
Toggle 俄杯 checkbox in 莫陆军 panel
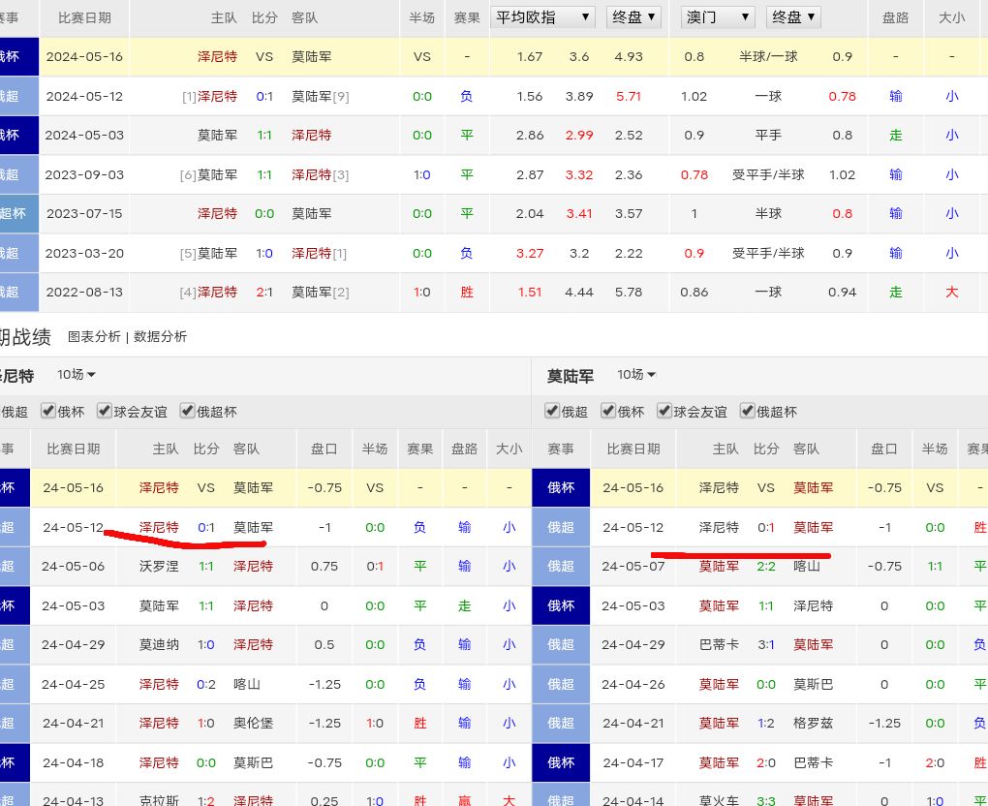point(608,411)
